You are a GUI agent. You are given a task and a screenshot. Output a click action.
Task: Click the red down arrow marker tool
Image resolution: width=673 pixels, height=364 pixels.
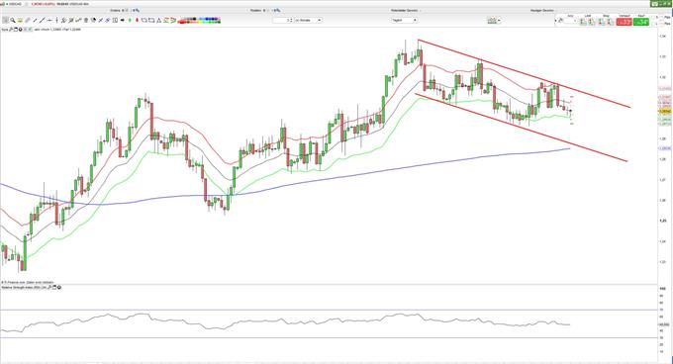click(x=137, y=20)
